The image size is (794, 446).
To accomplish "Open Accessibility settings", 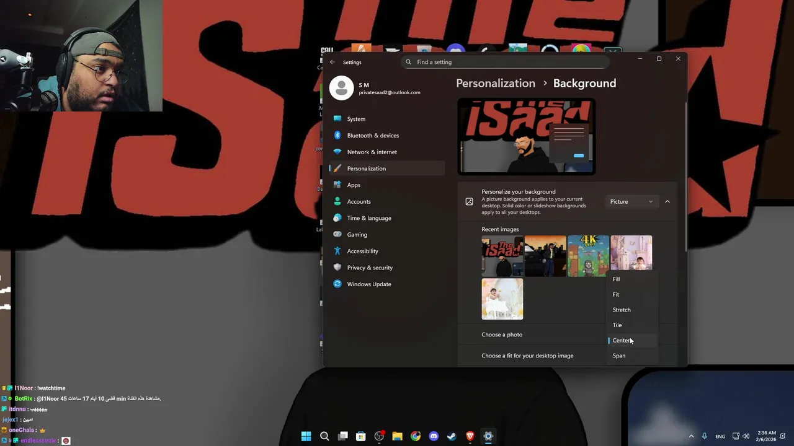I will coord(387,251).
